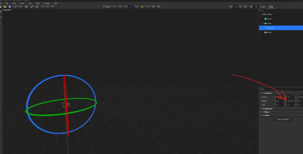Switch to first viewport layout button
This screenshot has height=154, width=303.
pyautogui.click(x=231, y=7)
